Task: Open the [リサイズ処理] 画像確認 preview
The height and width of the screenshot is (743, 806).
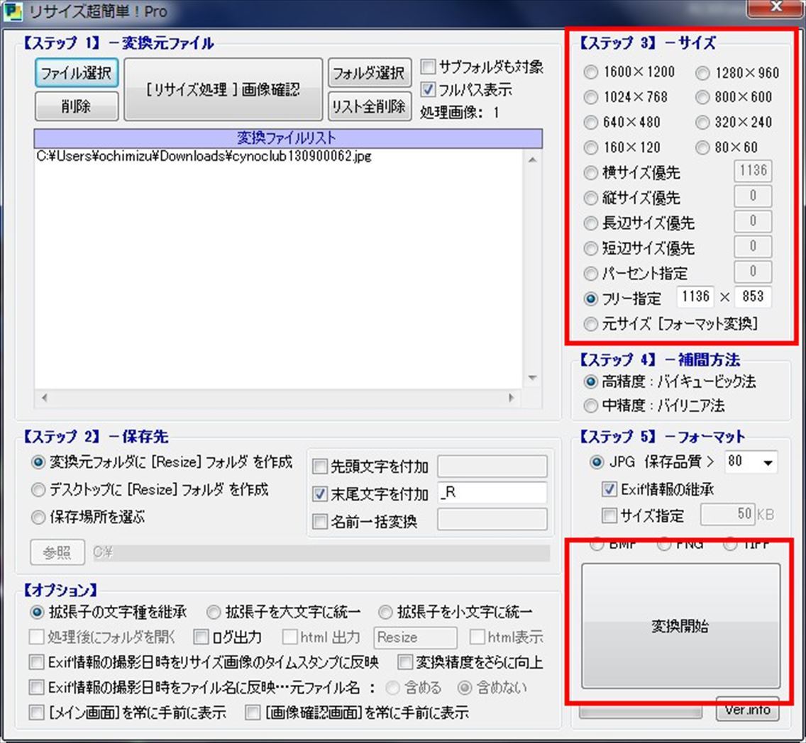Action: 223,90
